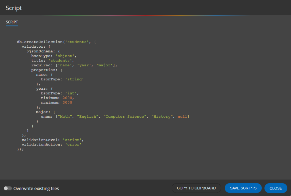Click the 'required:' array line
The height and width of the screenshot is (196, 291).
coord(74,65)
